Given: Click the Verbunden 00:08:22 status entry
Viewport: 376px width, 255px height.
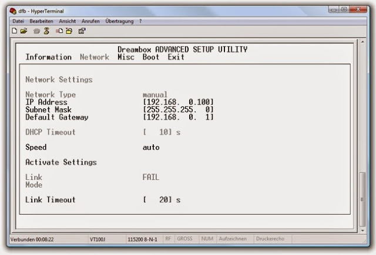Looking at the screenshot, I should pos(32,239).
